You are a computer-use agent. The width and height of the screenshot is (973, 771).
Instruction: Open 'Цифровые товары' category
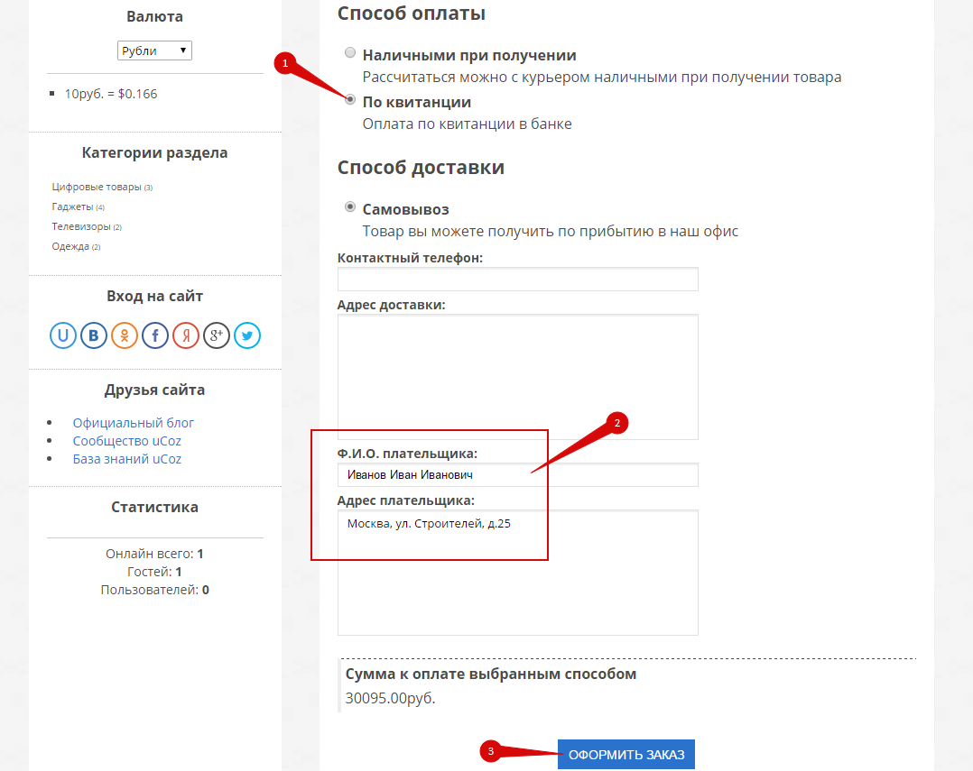tap(97, 188)
